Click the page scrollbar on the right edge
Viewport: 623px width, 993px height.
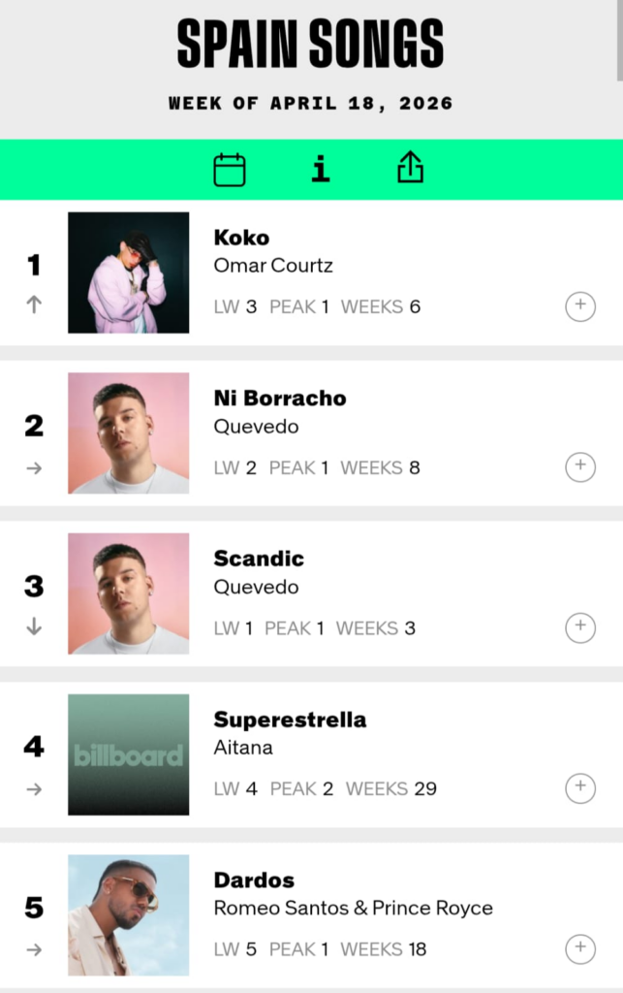619,39
